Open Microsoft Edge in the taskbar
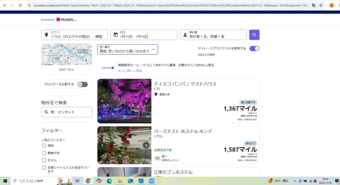340x185 pixels. (109, 181)
